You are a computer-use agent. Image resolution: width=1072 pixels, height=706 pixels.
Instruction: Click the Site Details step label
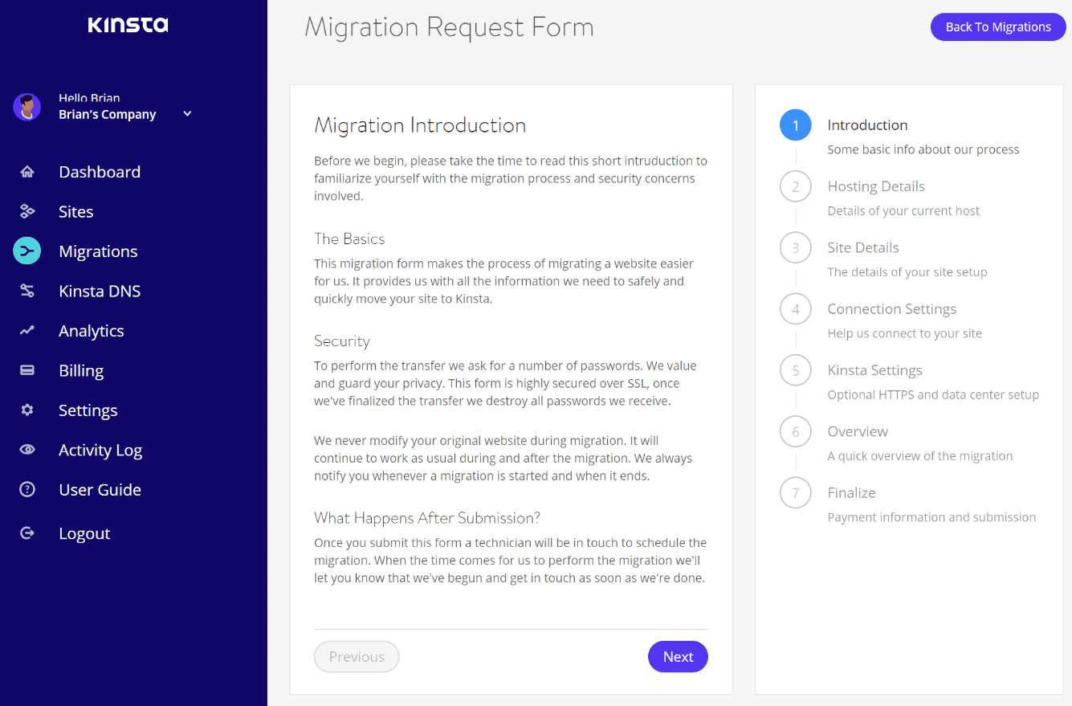tap(863, 247)
